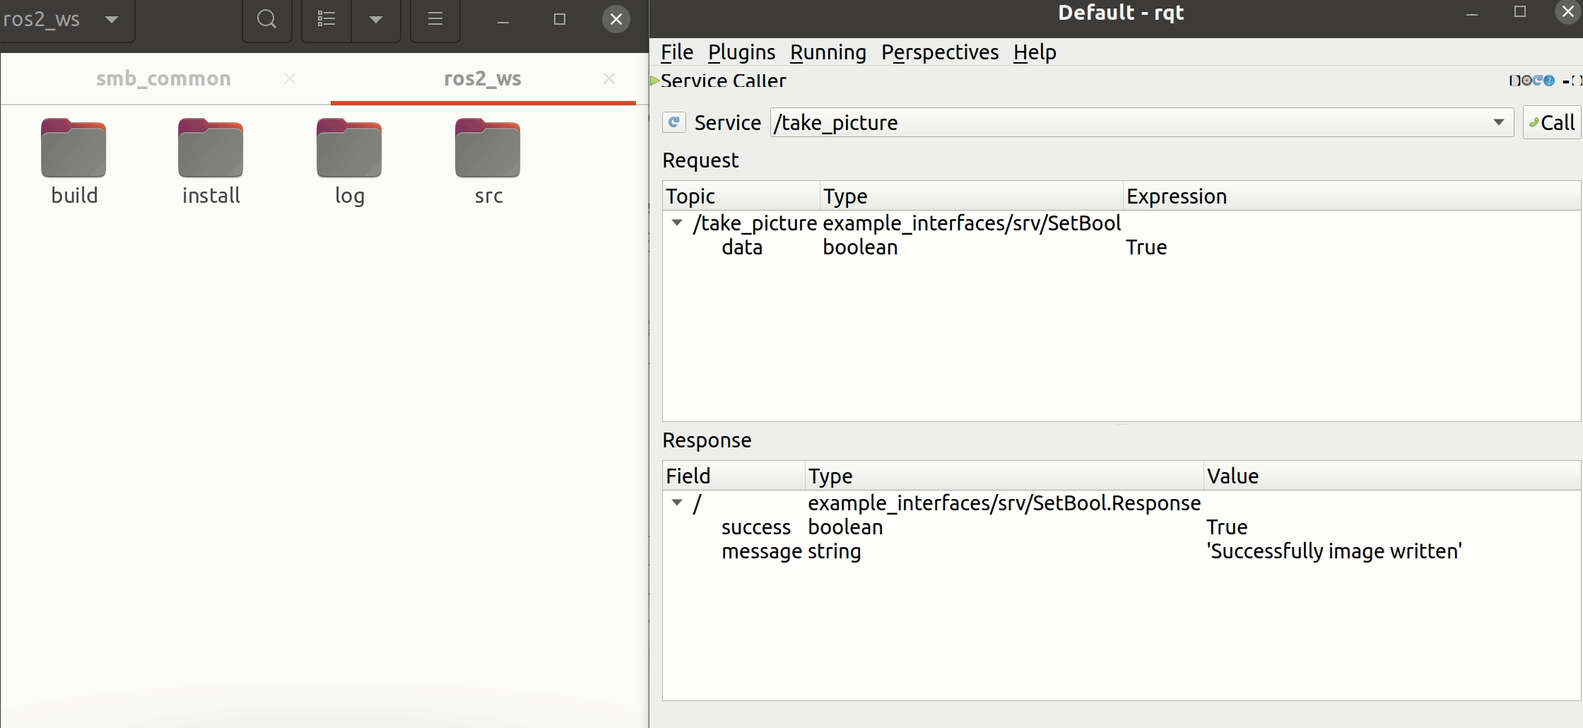Viewport: 1583px width, 728px height.
Task: Collapse the response root '/' tree row
Action: pyautogui.click(x=677, y=503)
